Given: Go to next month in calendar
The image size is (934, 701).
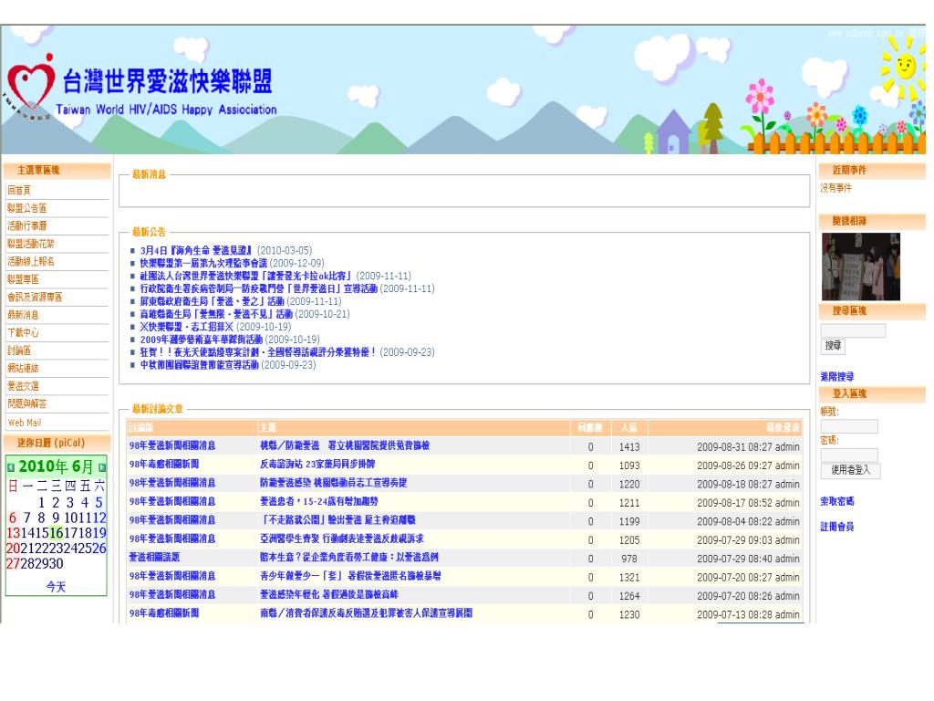Looking at the screenshot, I should click(x=102, y=467).
